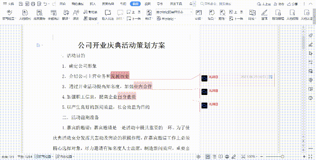Click the search commands input field
This screenshot has height=160, width=316.
pos(216,4)
